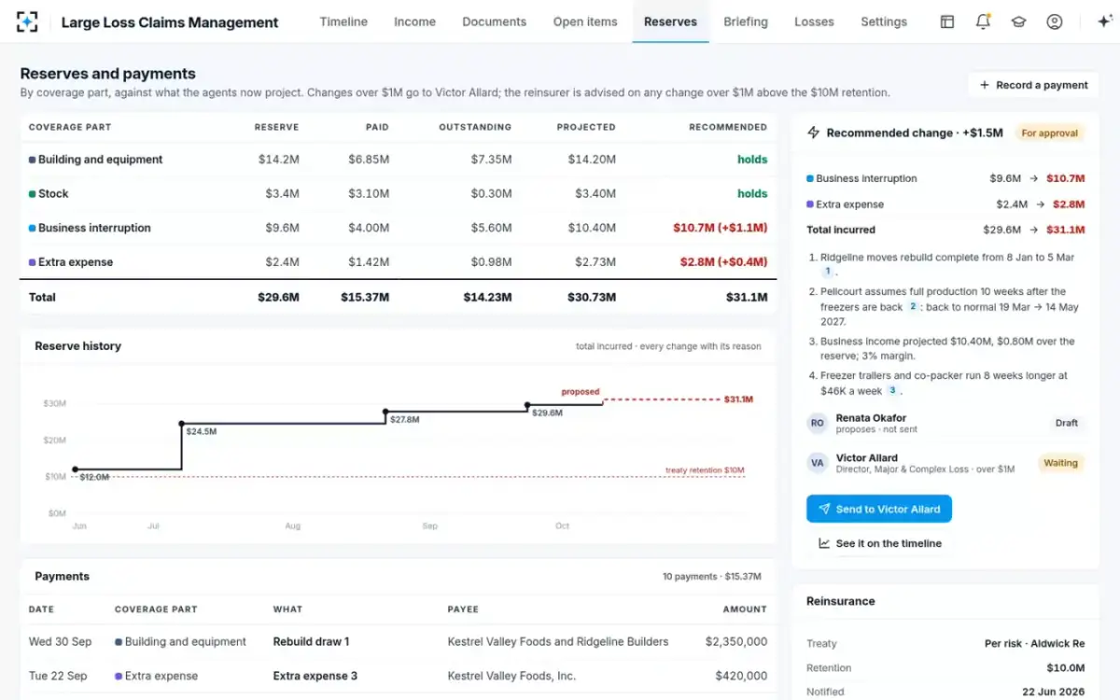1120x700 pixels.
Task: Click Record a payment button
Action: [1033, 85]
